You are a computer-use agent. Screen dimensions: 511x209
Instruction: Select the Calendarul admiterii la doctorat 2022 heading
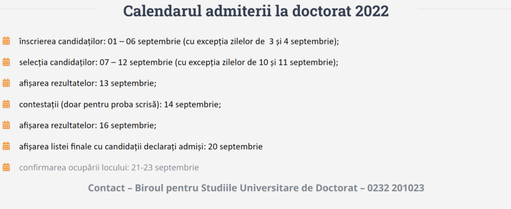tap(256, 11)
